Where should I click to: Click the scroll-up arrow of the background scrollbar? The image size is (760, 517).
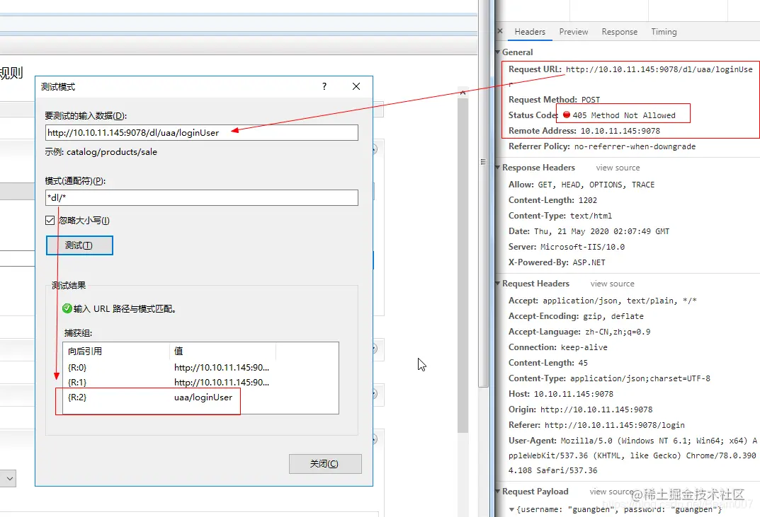(463, 92)
